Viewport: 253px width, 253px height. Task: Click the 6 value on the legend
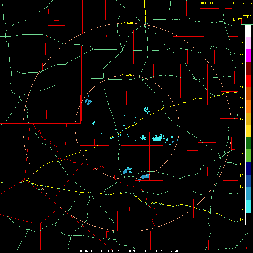click(243, 197)
